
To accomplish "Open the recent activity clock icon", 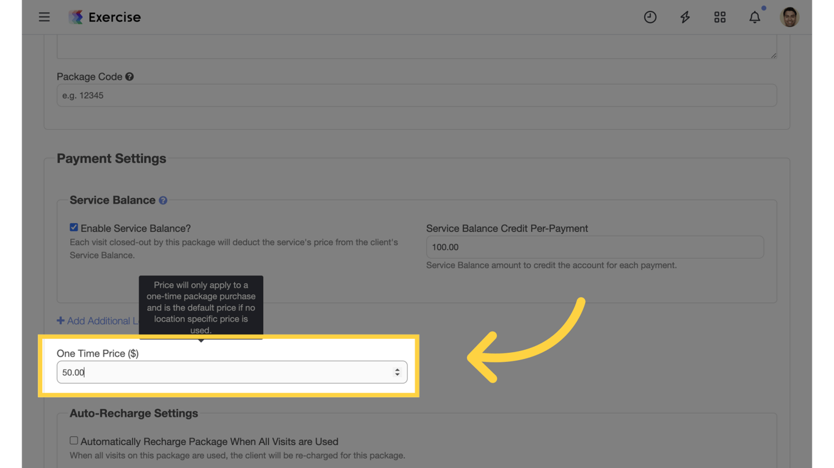I will (650, 16).
